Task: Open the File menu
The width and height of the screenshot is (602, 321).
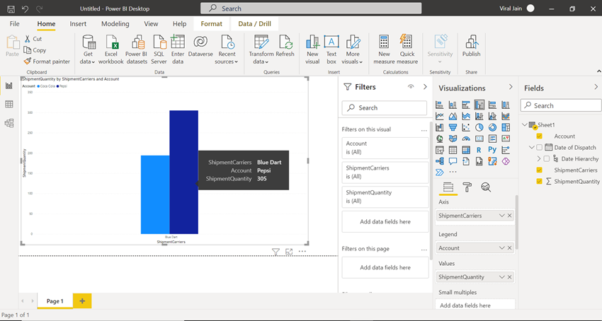Action: pos(14,24)
